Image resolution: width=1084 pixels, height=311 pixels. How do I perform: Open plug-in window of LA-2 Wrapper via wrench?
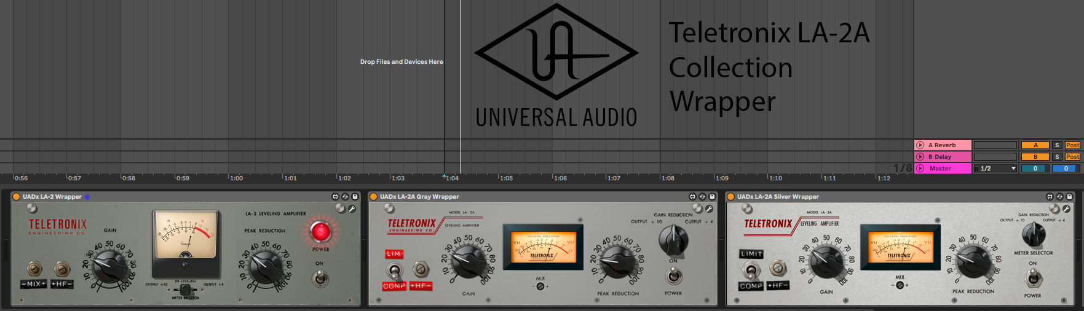coord(352,209)
